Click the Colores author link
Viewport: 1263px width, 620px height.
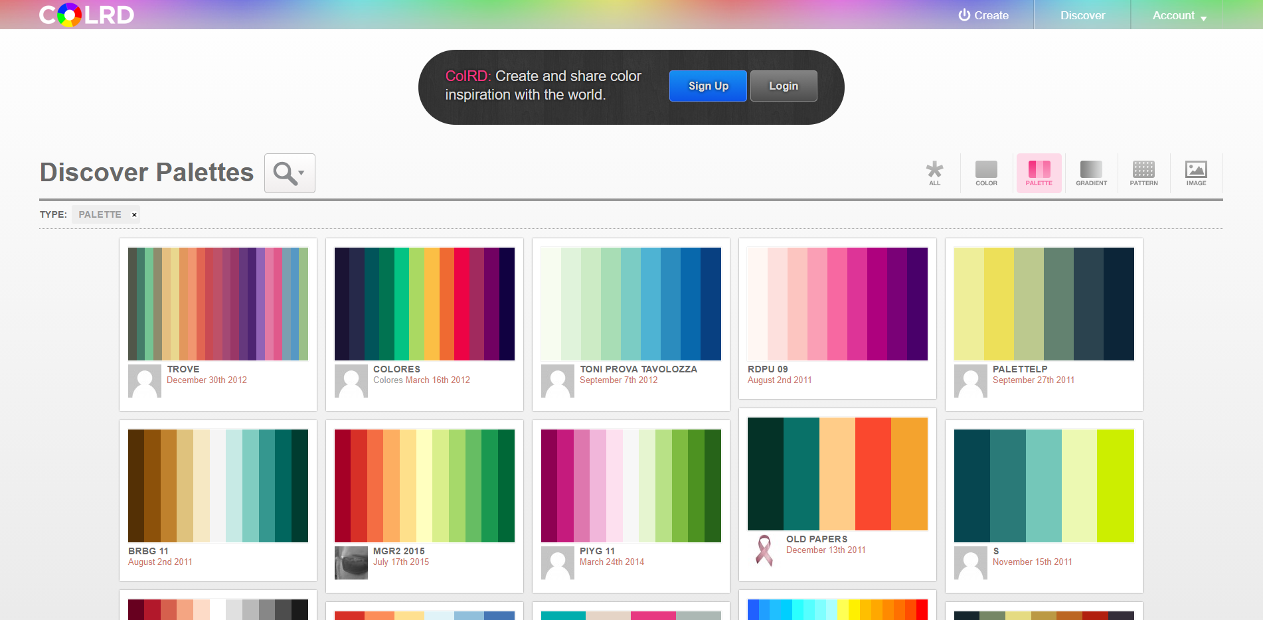[x=388, y=380]
